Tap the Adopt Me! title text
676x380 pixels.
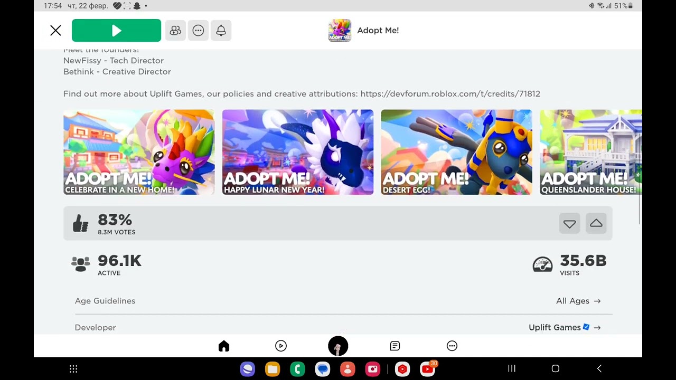pyautogui.click(x=378, y=31)
